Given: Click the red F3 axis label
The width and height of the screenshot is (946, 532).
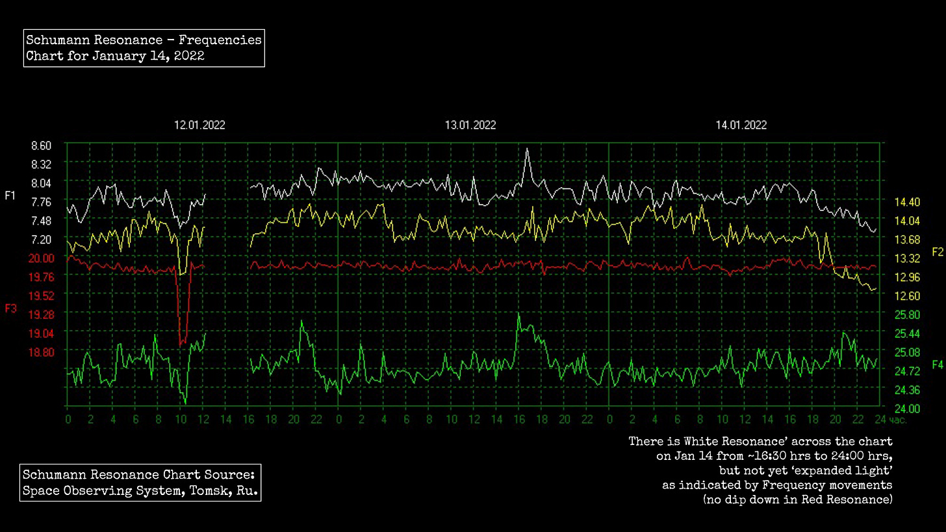Looking at the screenshot, I should tap(10, 309).
